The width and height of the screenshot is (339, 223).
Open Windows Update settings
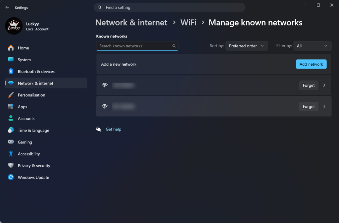46,177
